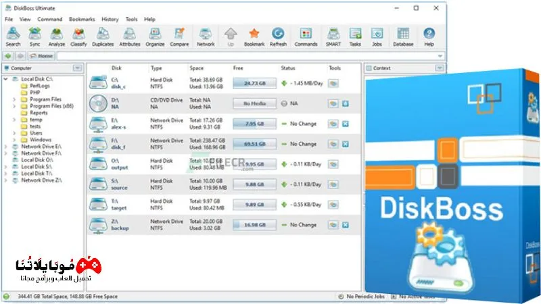Sort by the Disk column header

click(116, 68)
